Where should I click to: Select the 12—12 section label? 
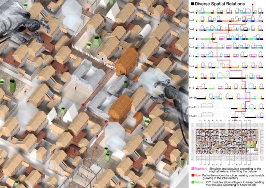tap(192, 115)
